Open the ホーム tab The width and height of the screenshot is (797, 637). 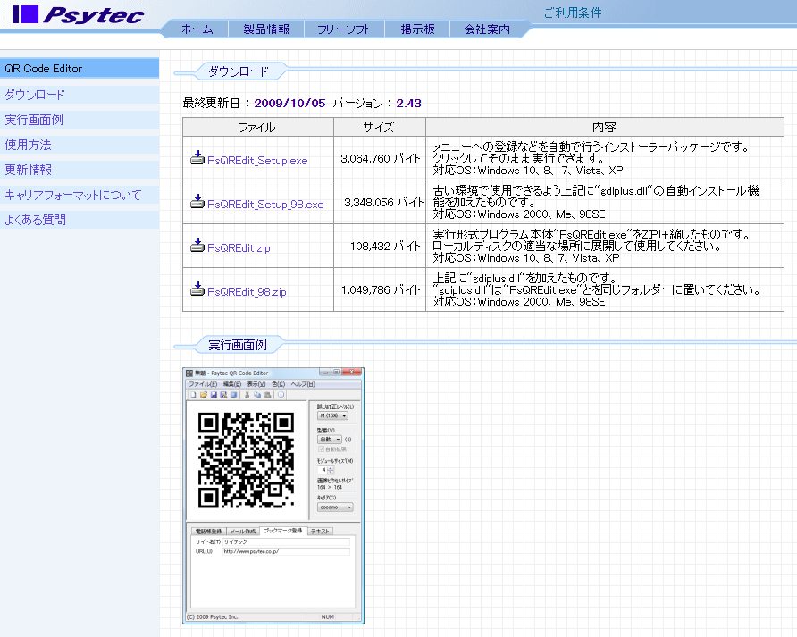tap(197, 29)
